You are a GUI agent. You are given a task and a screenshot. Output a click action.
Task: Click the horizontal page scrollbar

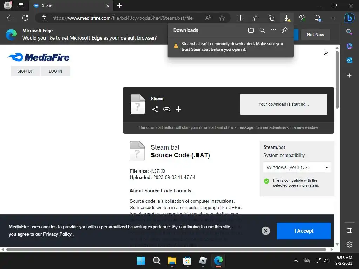click(166, 249)
